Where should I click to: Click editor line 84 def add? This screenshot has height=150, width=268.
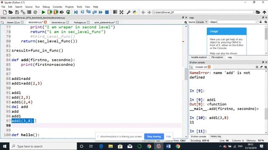coord(43,60)
